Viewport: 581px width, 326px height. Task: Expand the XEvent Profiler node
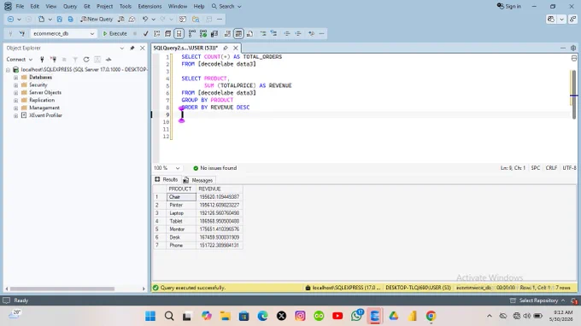(x=15, y=115)
